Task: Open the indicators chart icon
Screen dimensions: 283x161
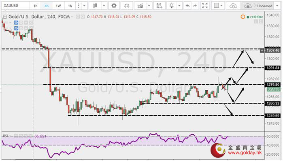Action: click(x=140, y=6)
